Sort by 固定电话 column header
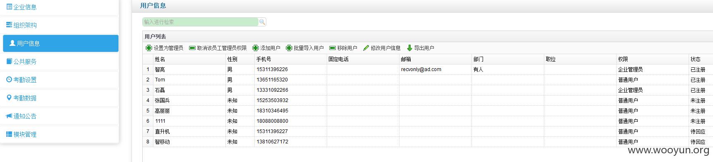Screen dimensions: 713x162 pos(363,59)
